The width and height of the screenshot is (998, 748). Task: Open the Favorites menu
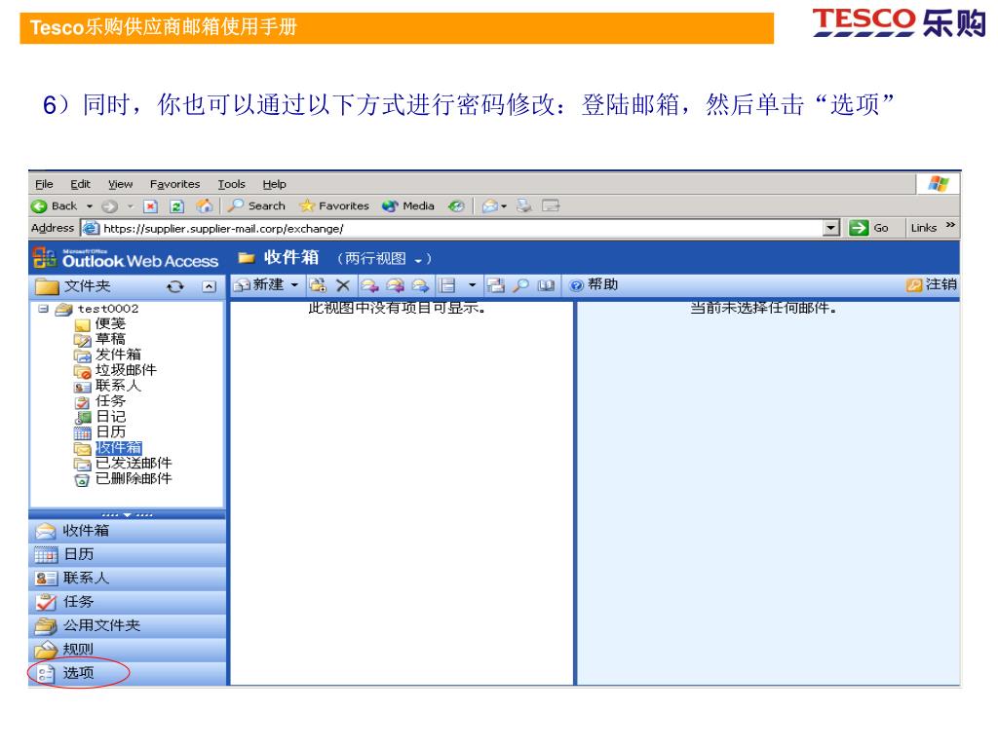[175, 184]
